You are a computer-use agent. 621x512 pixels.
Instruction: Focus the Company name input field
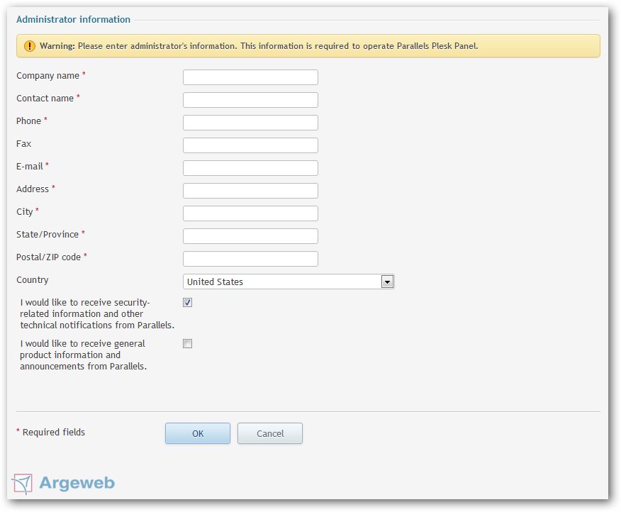pyautogui.click(x=250, y=77)
